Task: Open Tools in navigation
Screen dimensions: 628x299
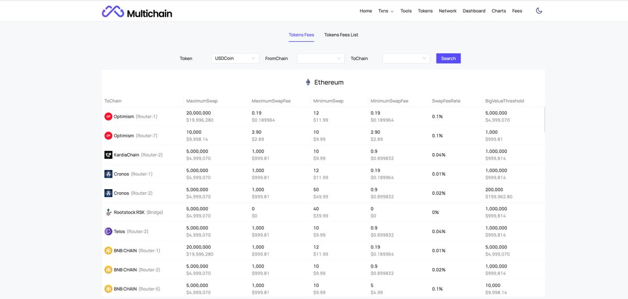Action: [x=406, y=11]
